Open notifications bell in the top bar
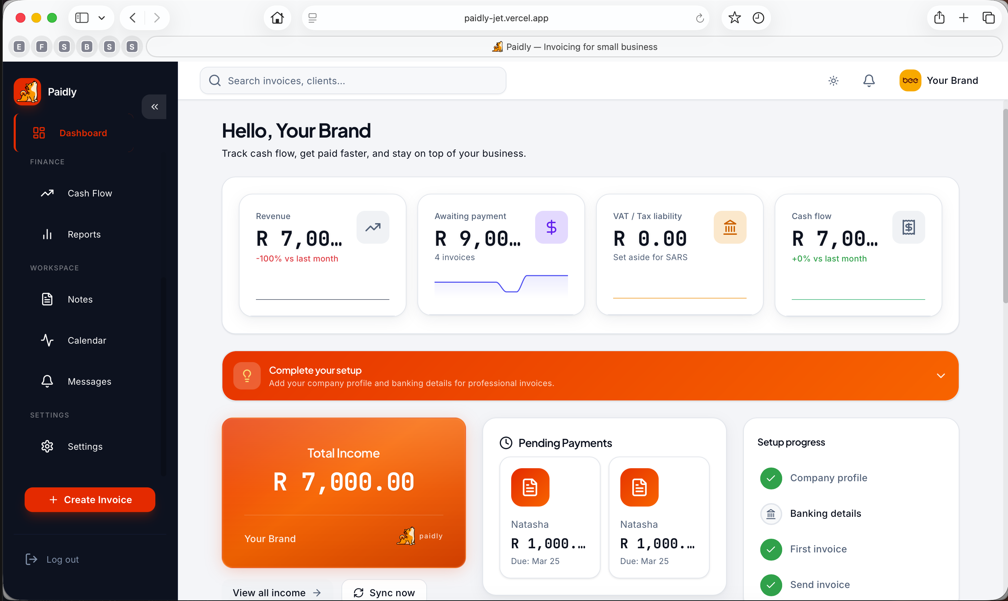Viewport: 1008px width, 601px height. (869, 80)
